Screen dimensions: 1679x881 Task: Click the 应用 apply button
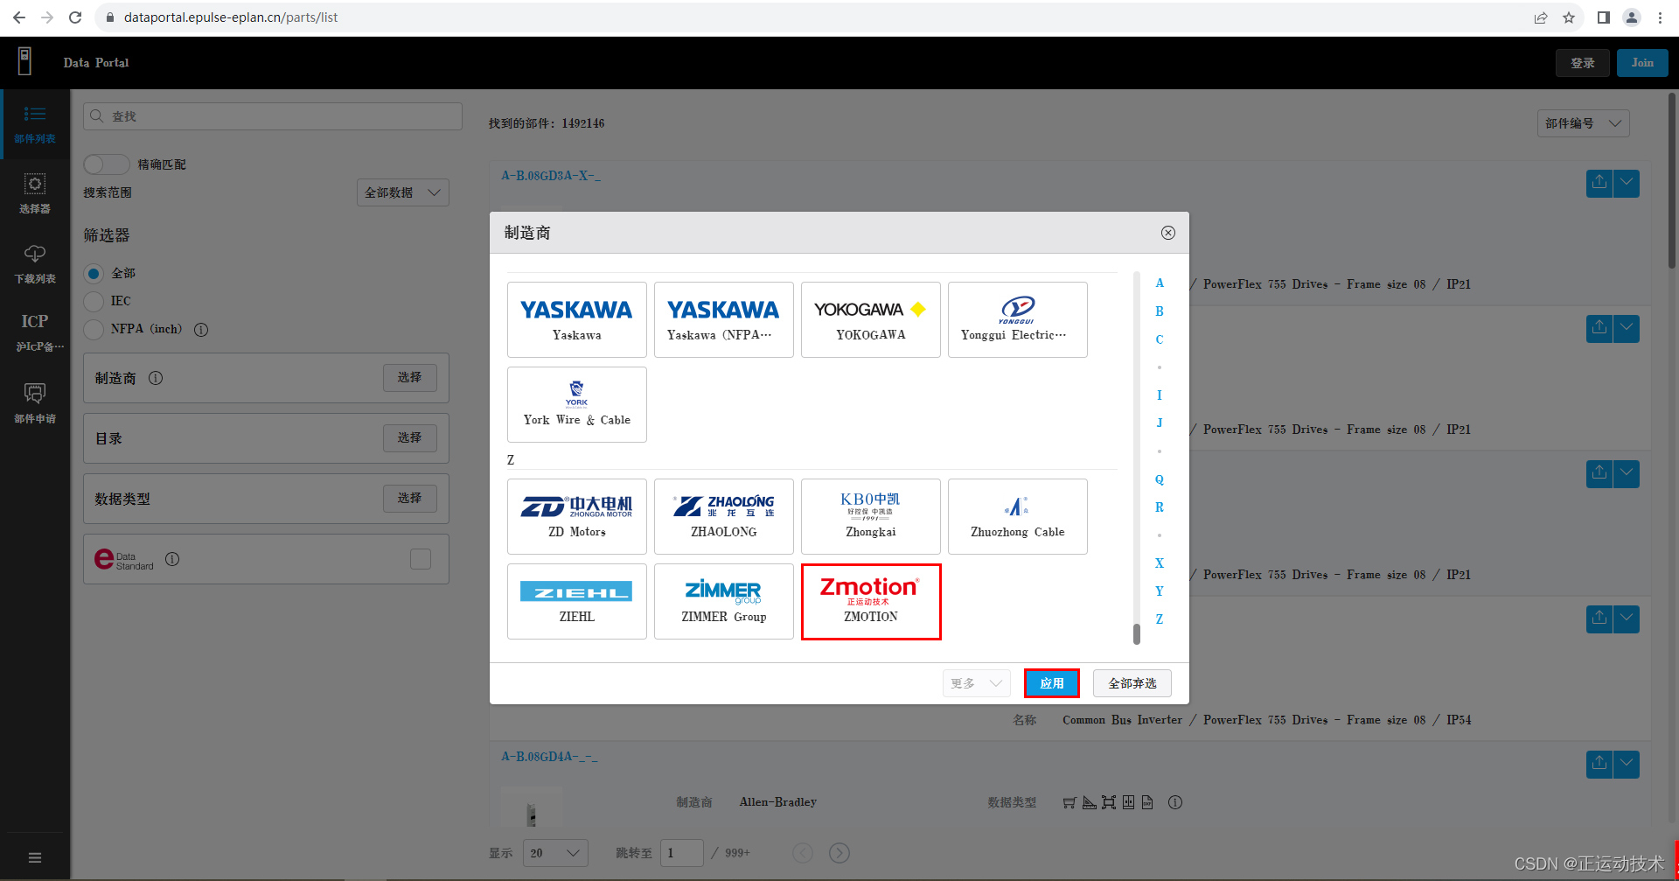1051,683
